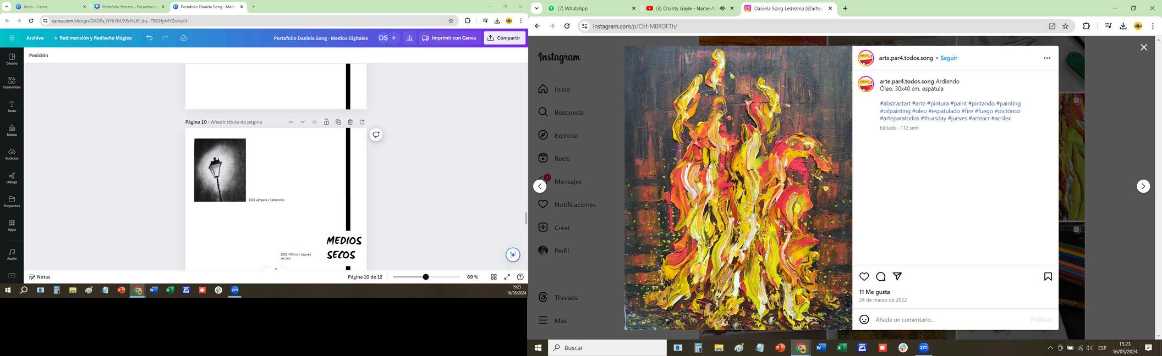Bookmark Instagram page with star icon
The image size is (1162, 356).
[1065, 26]
